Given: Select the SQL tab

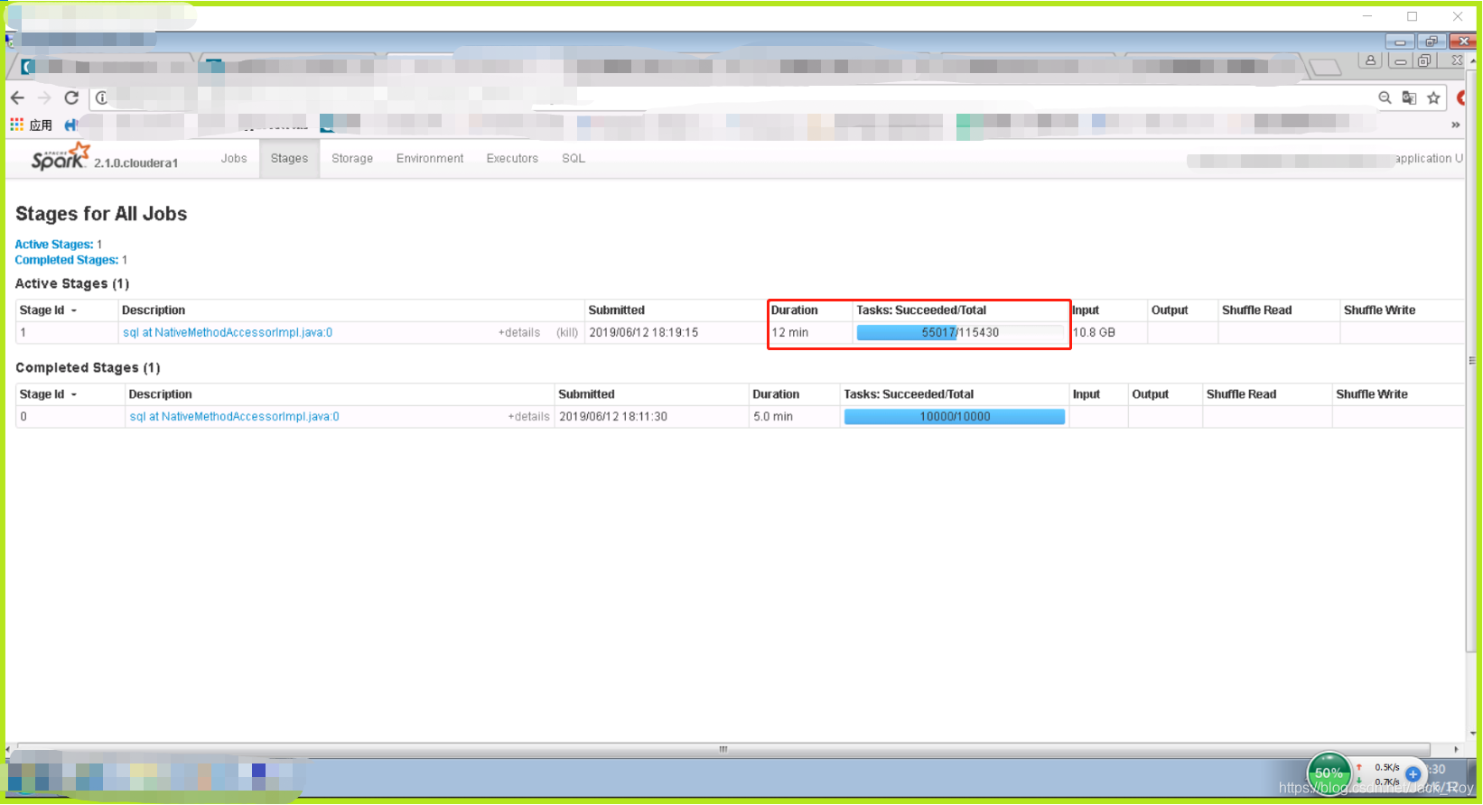Looking at the screenshot, I should (x=574, y=158).
